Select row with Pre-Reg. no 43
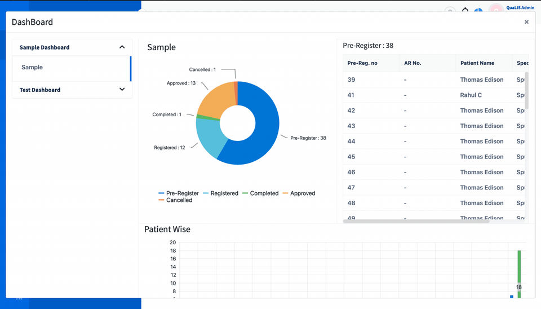Image resolution: width=541 pixels, height=309 pixels. tap(434, 126)
